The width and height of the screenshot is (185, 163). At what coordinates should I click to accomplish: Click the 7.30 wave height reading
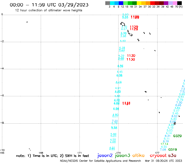179,103
